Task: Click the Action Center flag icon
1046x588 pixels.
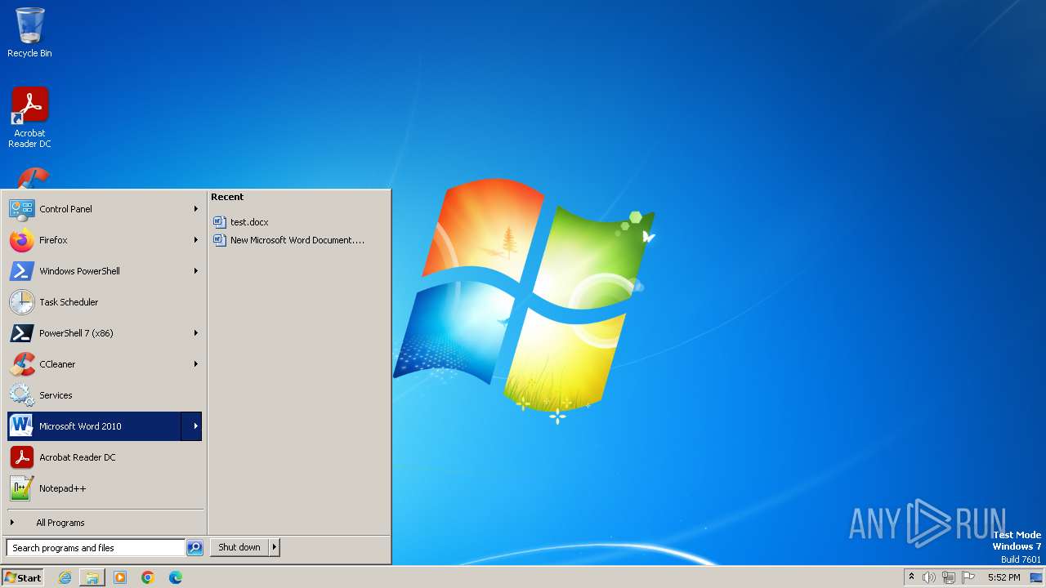Action: click(x=968, y=577)
